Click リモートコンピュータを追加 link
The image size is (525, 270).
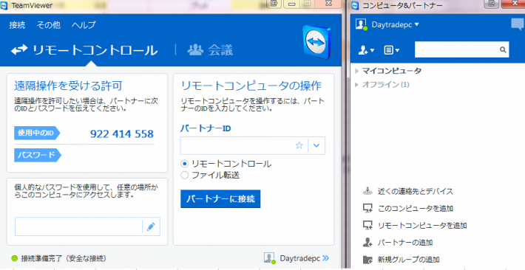pos(422,226)
